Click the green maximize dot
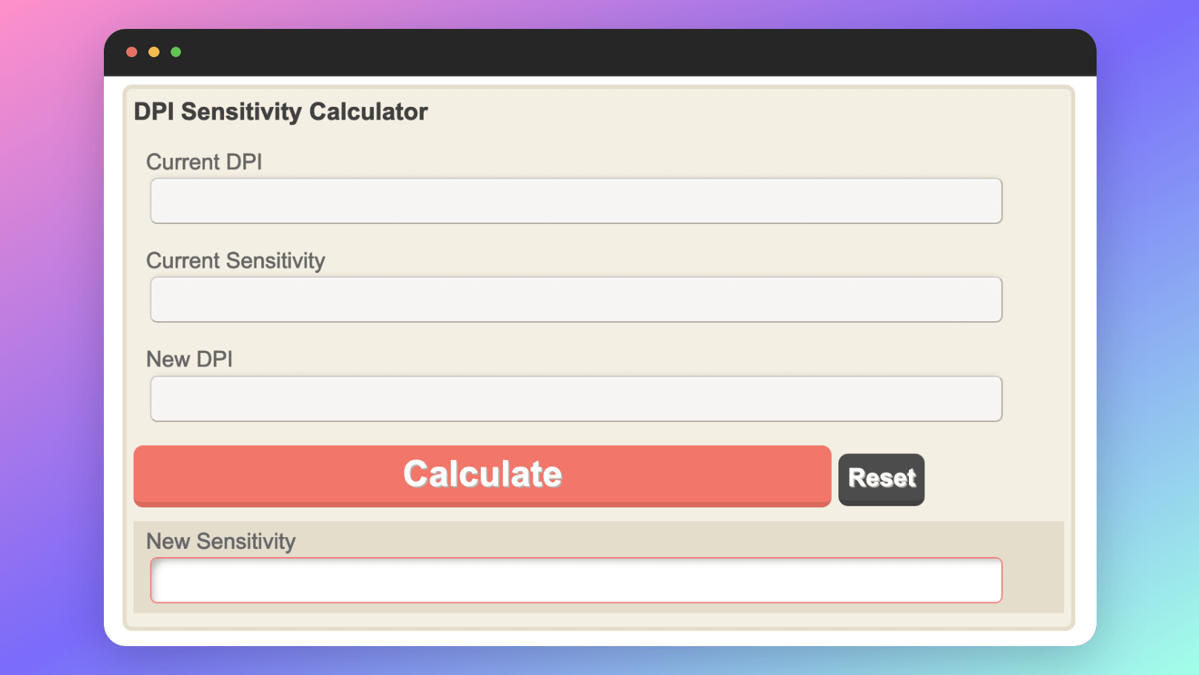 [x=176, y=52]
